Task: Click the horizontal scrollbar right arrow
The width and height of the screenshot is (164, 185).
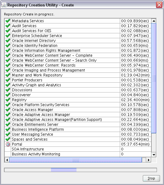Action: pyautogui.click(x=149, y=160)
